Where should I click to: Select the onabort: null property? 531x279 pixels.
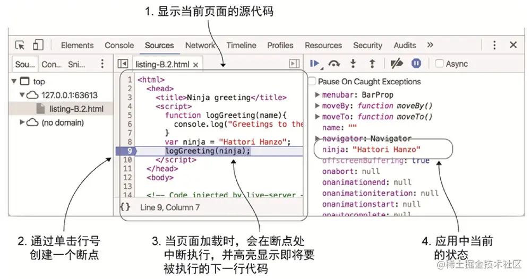tap(351, 171)
